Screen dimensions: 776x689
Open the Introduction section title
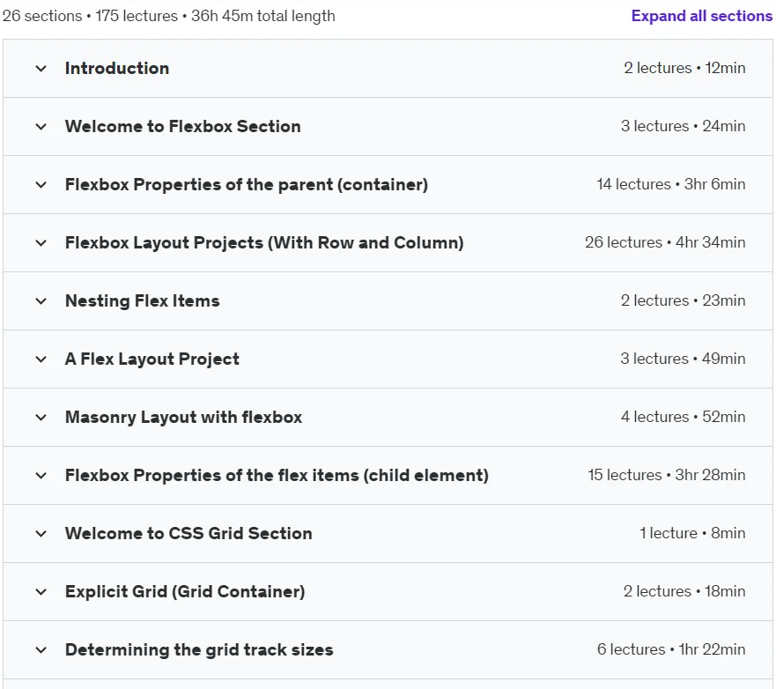click(x=117, y=69)
